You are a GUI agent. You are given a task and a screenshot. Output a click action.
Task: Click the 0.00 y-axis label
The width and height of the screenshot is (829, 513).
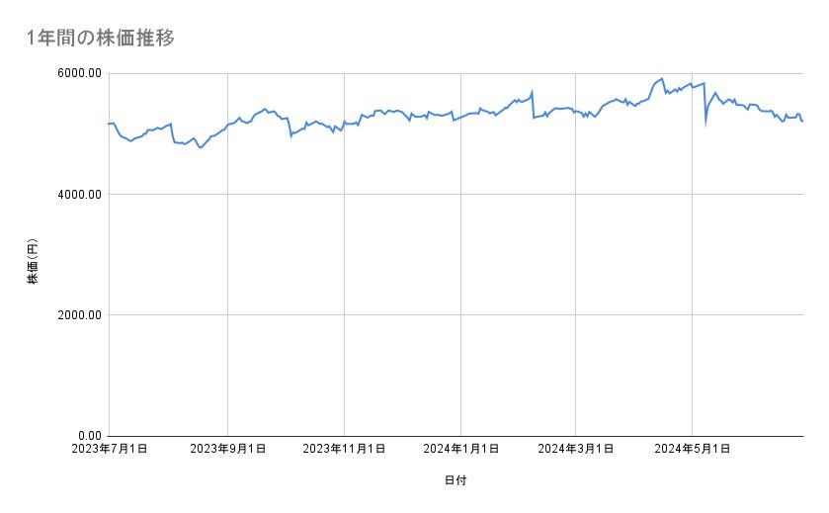click(x=90, y=436)
